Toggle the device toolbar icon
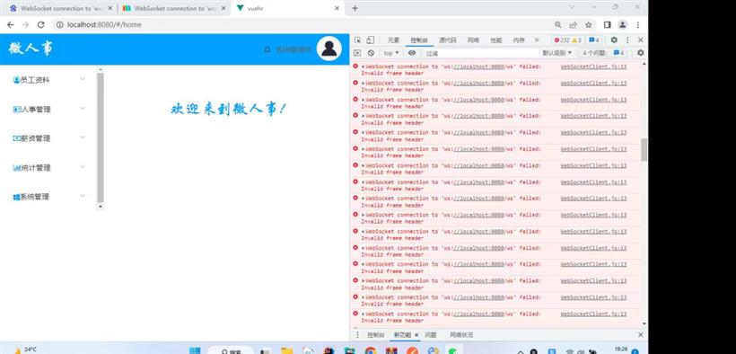The image size is (736, 354). (x=371, y=40)
